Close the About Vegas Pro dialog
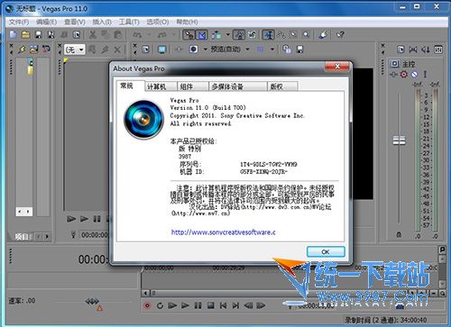 [x=337, y=67]
